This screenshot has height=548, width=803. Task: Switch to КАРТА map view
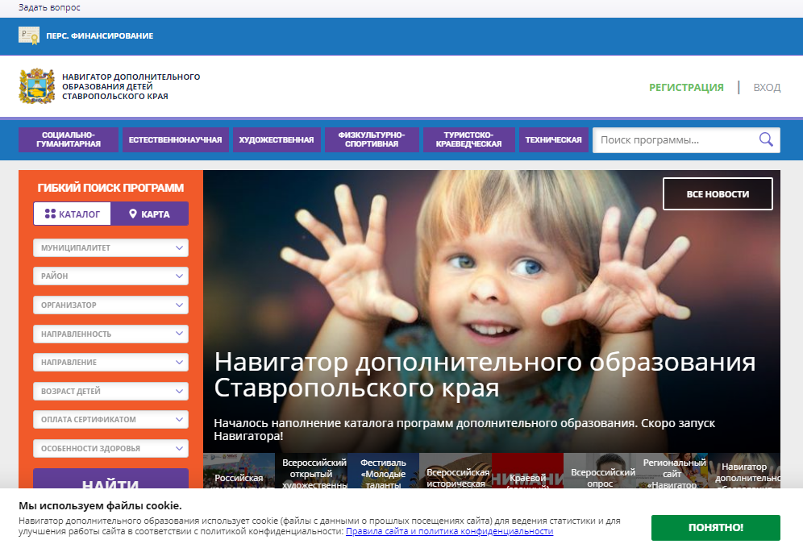coord(149,214)
